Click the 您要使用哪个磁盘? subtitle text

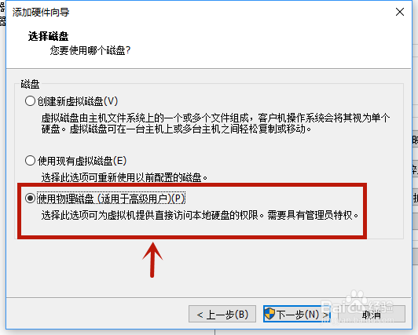tap(90, 50)
